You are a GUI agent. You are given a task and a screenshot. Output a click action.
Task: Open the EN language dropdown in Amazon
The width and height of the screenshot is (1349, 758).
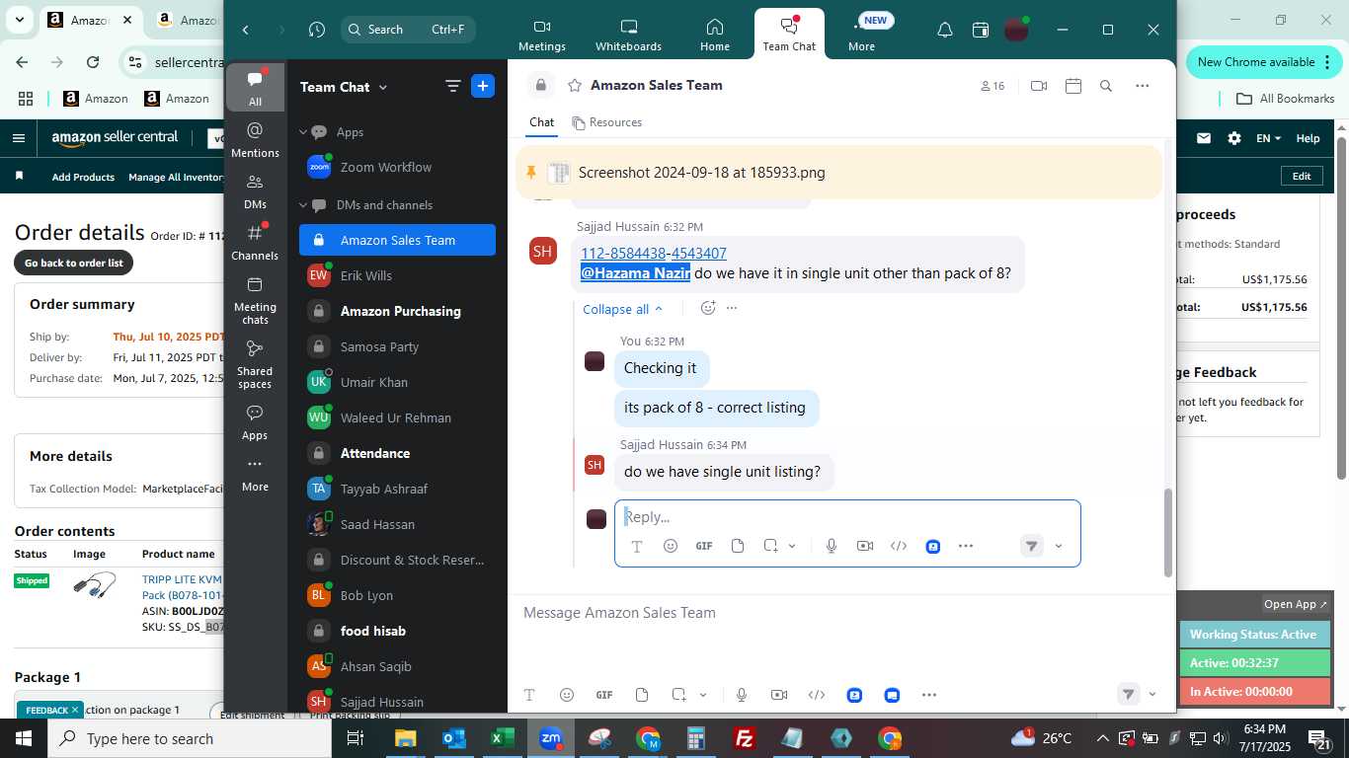tap(1268, 138)
